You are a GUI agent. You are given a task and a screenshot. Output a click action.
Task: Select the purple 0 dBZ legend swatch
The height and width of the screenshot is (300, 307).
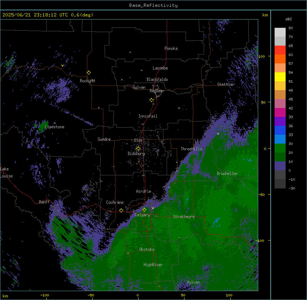pyautogui.click(x=280, y=166)
